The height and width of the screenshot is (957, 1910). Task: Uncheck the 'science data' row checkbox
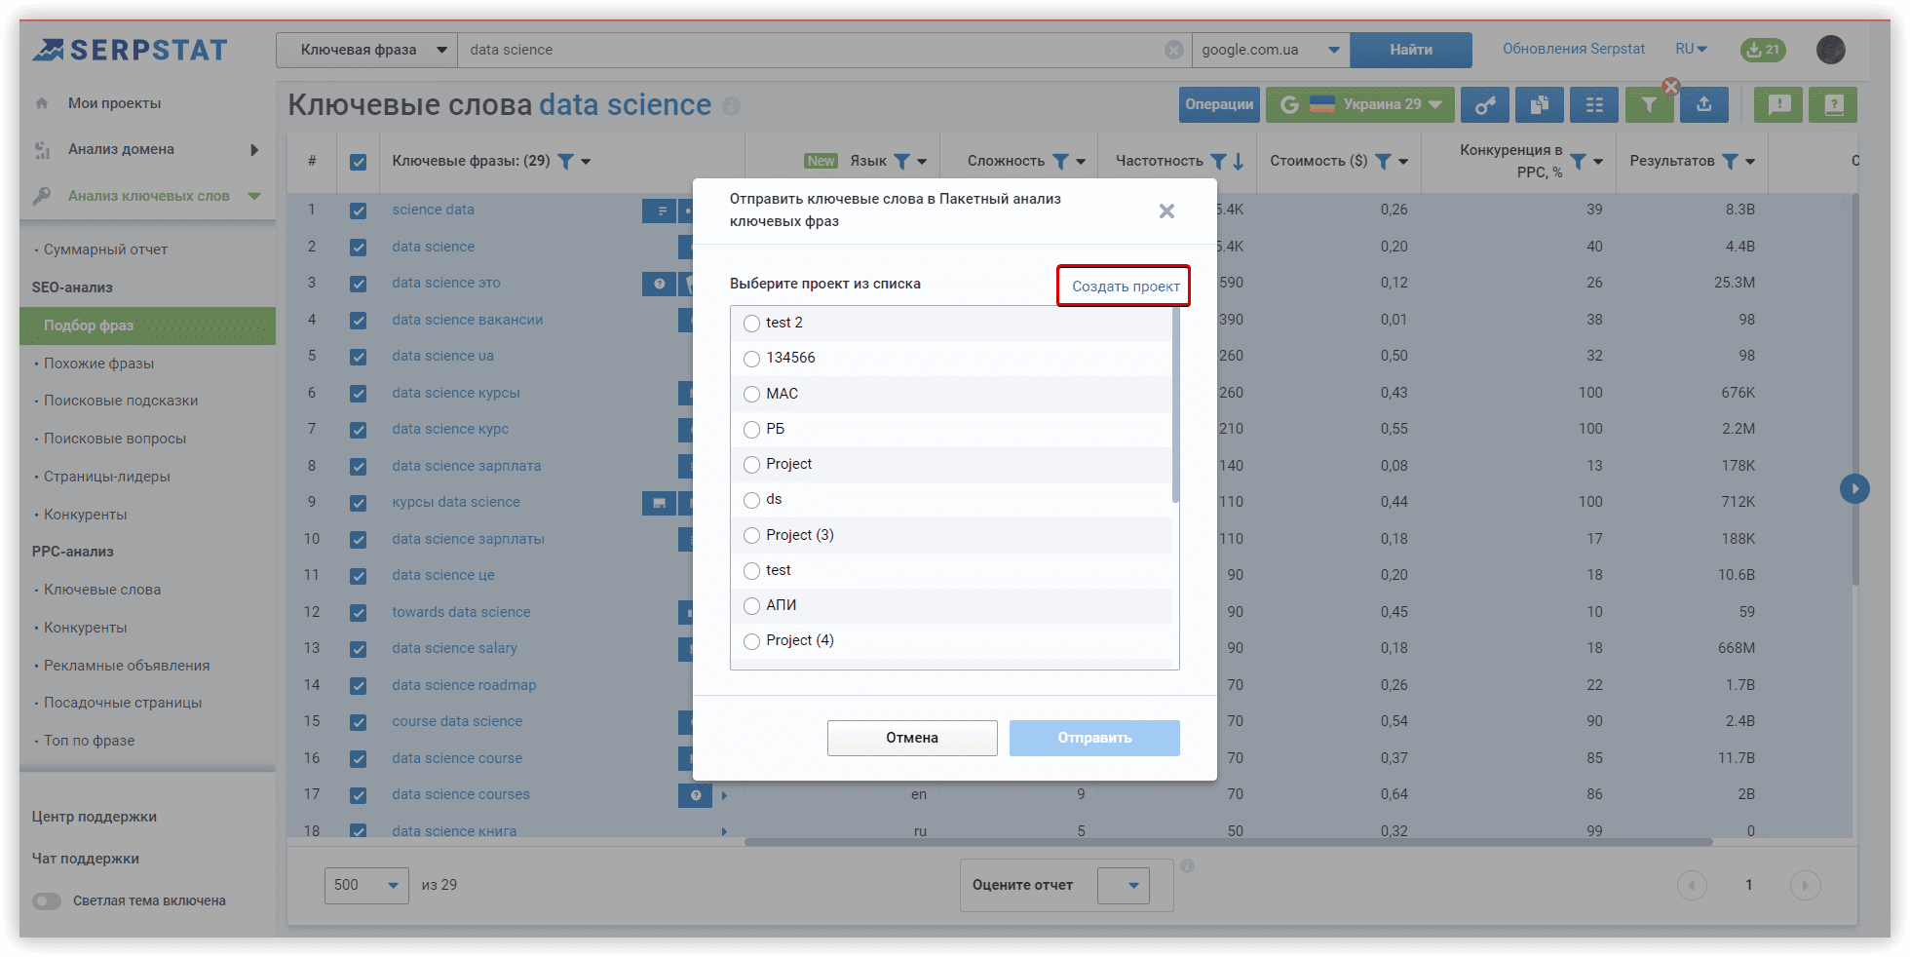(359, 211)
